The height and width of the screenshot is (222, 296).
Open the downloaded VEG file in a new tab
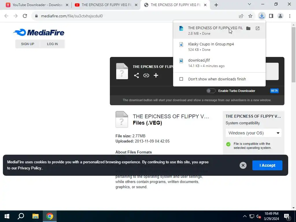point(258,28)
